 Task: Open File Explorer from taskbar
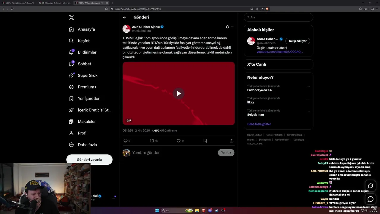coord(197,210)
